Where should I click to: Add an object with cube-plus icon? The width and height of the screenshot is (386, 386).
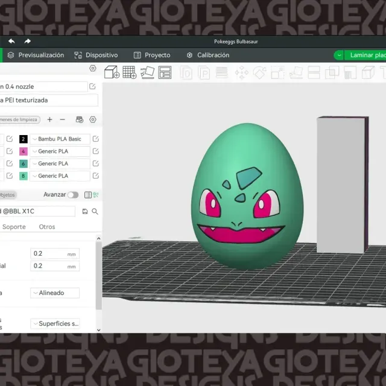click(112, 72)
